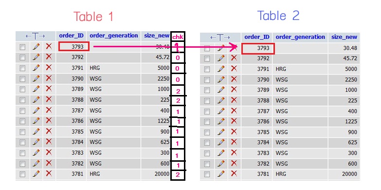
Task: Delete row 3786 in Table 2 with red X
Action: [234, 121]
